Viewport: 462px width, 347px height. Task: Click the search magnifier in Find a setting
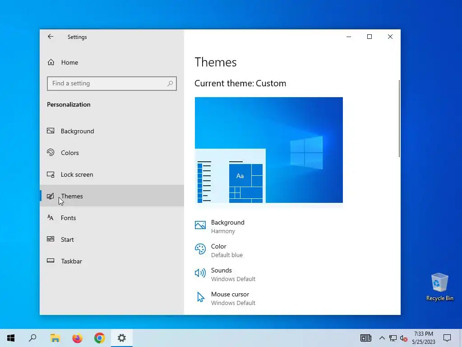click(170, 84)
